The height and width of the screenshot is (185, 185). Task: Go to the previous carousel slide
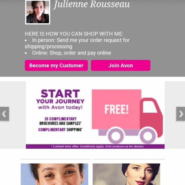[x=4, y=114]
